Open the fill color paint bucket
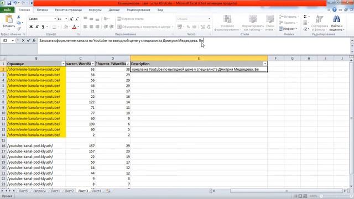The image size is (354, 199). click(x=66, y=27)
